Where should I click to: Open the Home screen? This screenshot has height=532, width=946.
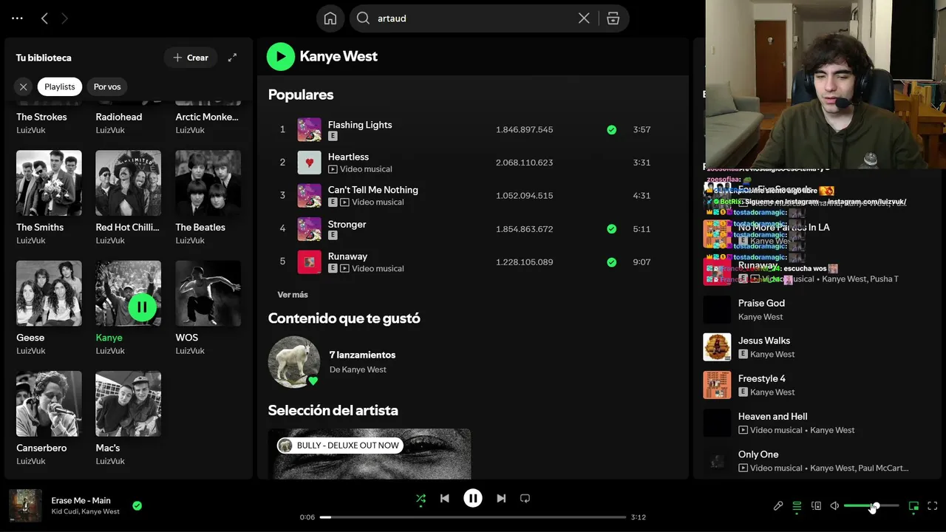[x=330, y=18]
